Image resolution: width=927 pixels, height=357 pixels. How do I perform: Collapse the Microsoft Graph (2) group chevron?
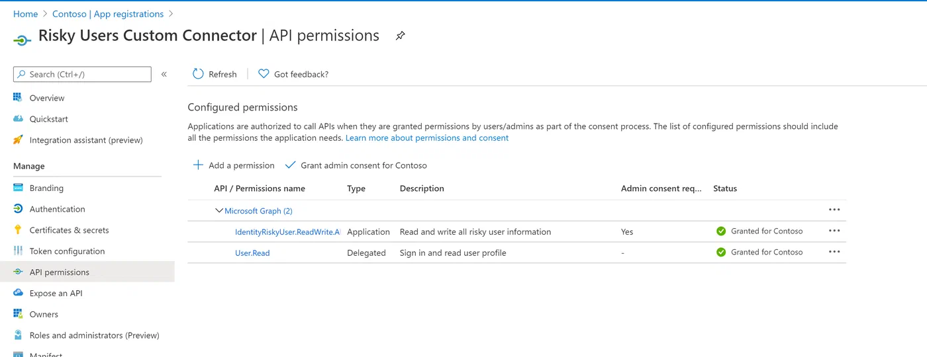click(x=219, y=211)
